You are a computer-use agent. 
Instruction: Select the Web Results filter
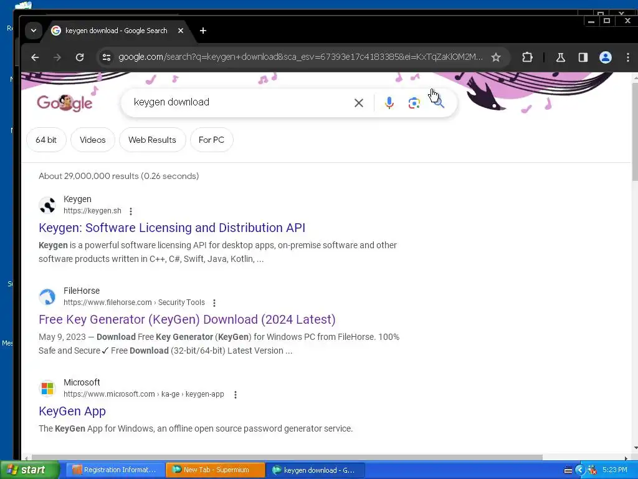pos(152,140)
